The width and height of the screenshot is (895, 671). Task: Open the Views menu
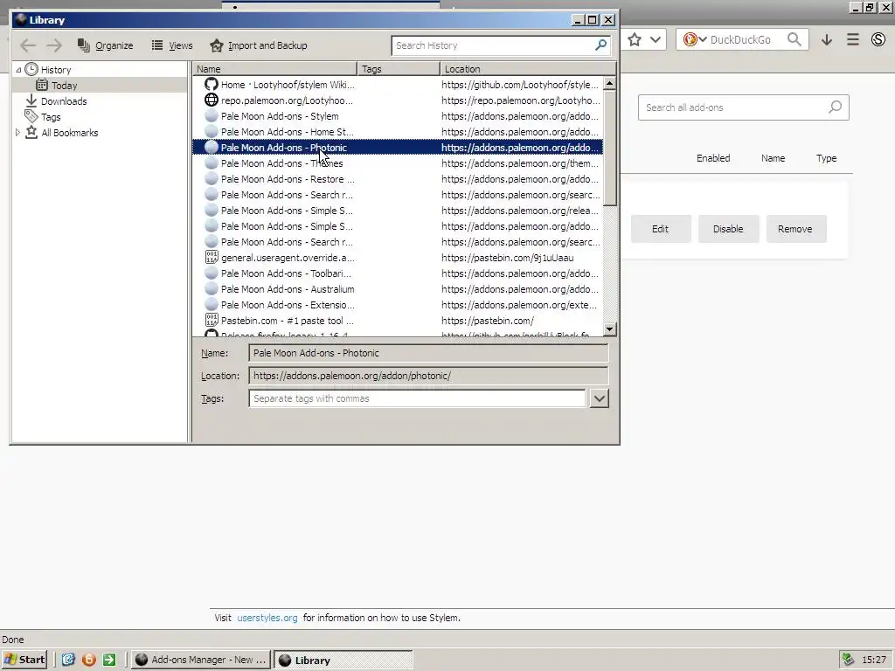[172, 45]
